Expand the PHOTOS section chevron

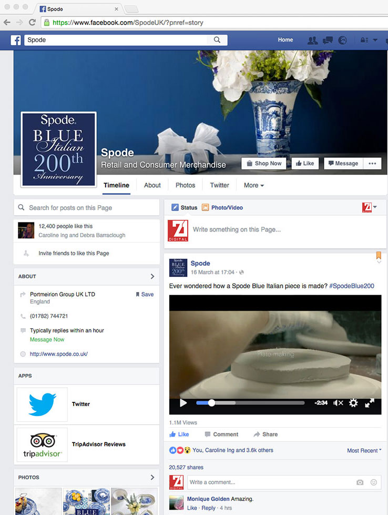click(152, 477)
